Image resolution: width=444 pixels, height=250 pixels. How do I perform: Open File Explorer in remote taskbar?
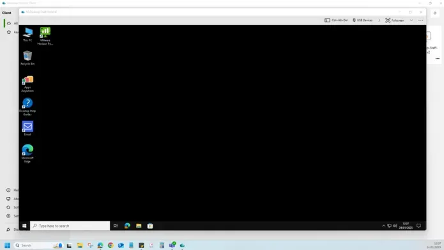click(139, 226)
